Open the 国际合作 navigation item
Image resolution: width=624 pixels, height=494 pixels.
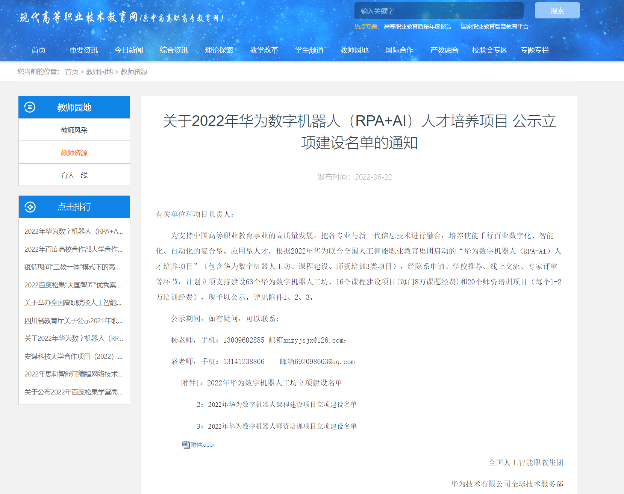click(x=400, y=50)
